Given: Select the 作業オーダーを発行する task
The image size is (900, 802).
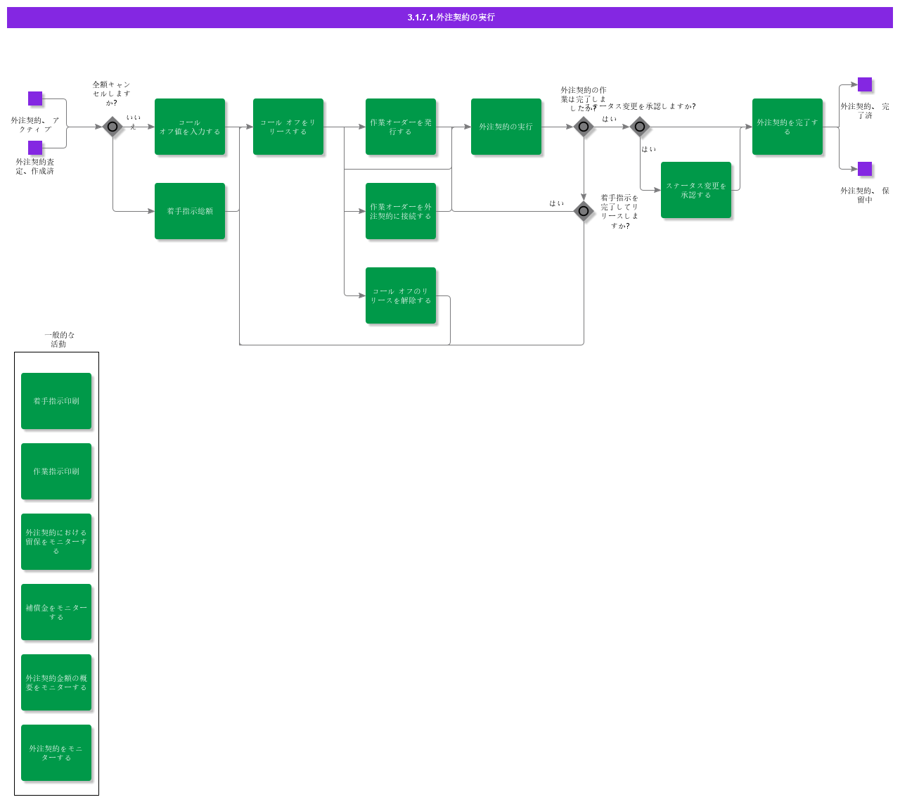Looking at the screenshot, I should (401, 127).
